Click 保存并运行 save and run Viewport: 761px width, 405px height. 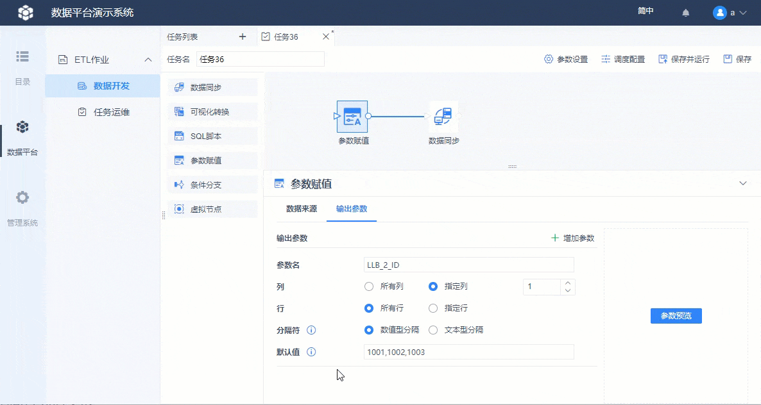(x=684, y=59)
